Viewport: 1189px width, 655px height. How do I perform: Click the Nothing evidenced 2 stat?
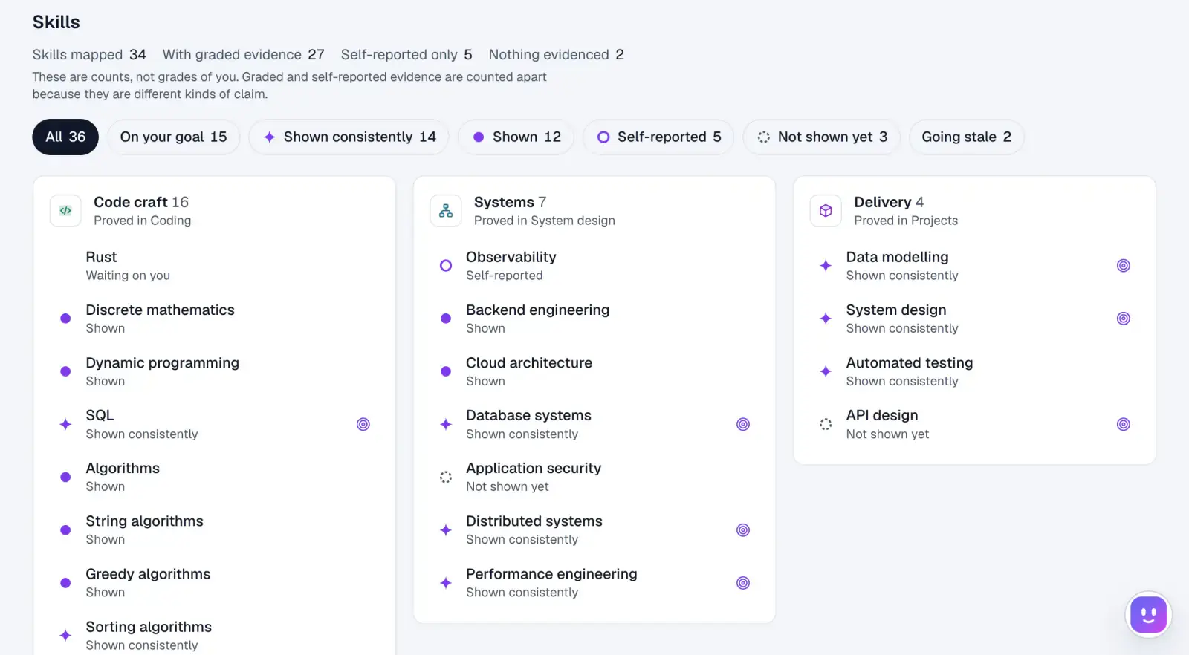556,54
